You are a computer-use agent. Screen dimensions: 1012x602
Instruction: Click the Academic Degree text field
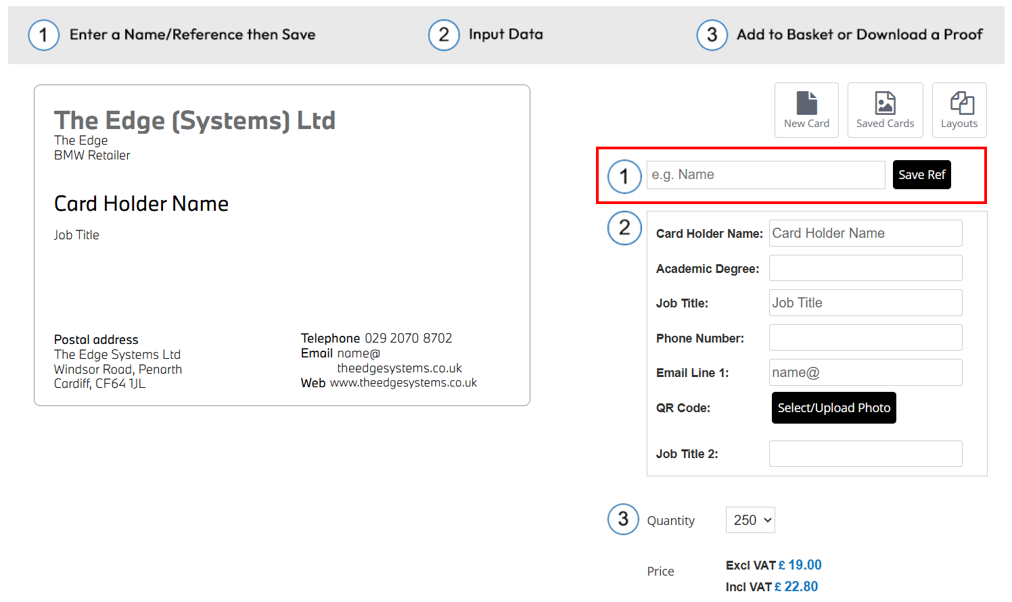865,268
